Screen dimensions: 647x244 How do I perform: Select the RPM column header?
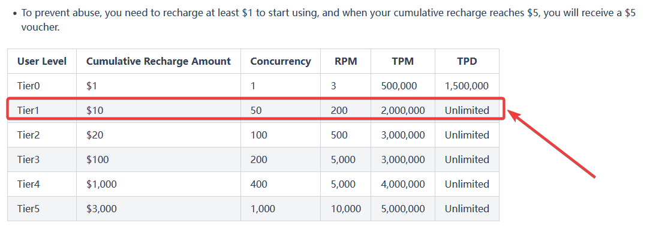(345, 61)
